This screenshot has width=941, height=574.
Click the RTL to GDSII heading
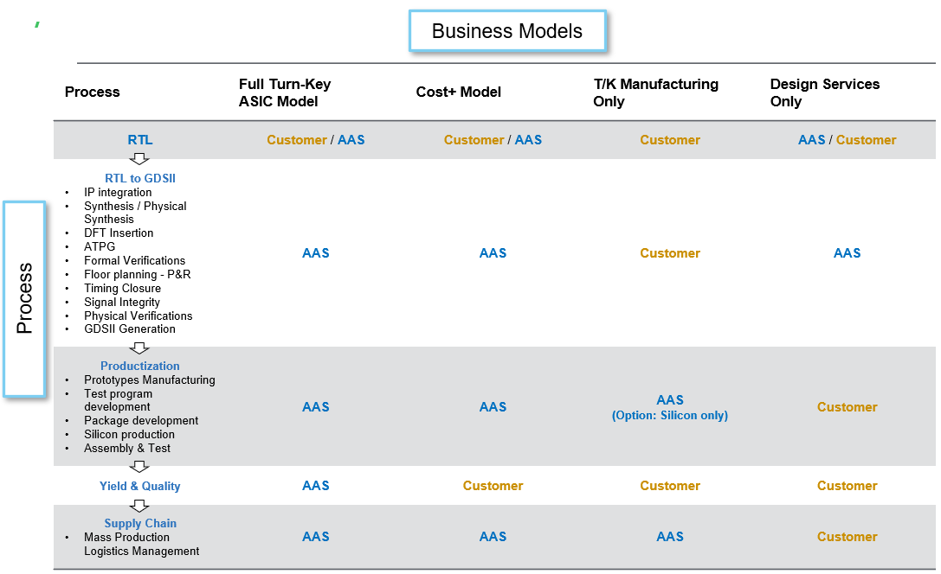pyautogui.click(x=140, y=178)
